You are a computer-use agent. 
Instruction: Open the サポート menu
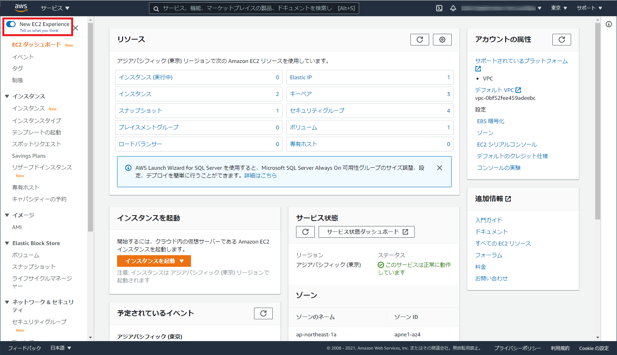click(x=589, y=8)
